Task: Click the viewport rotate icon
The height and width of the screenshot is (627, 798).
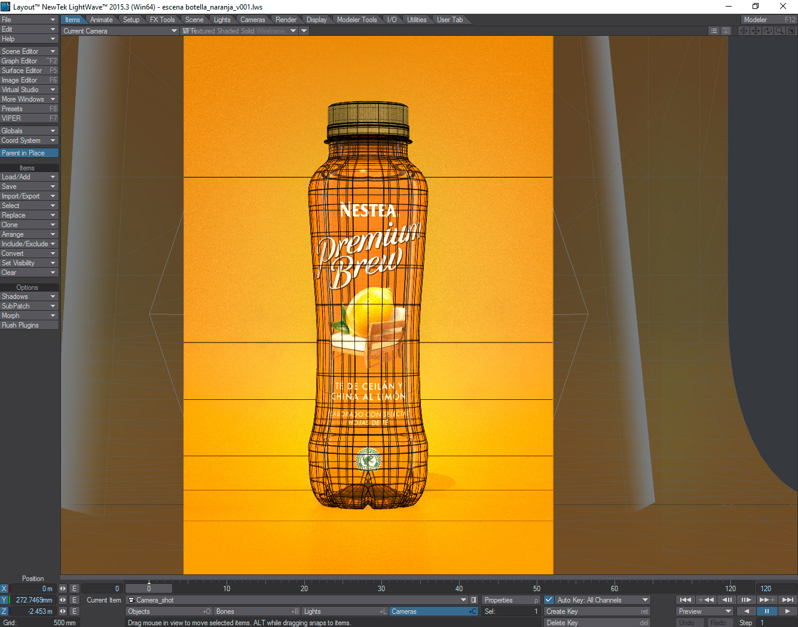Action: [x=768, y=31]
